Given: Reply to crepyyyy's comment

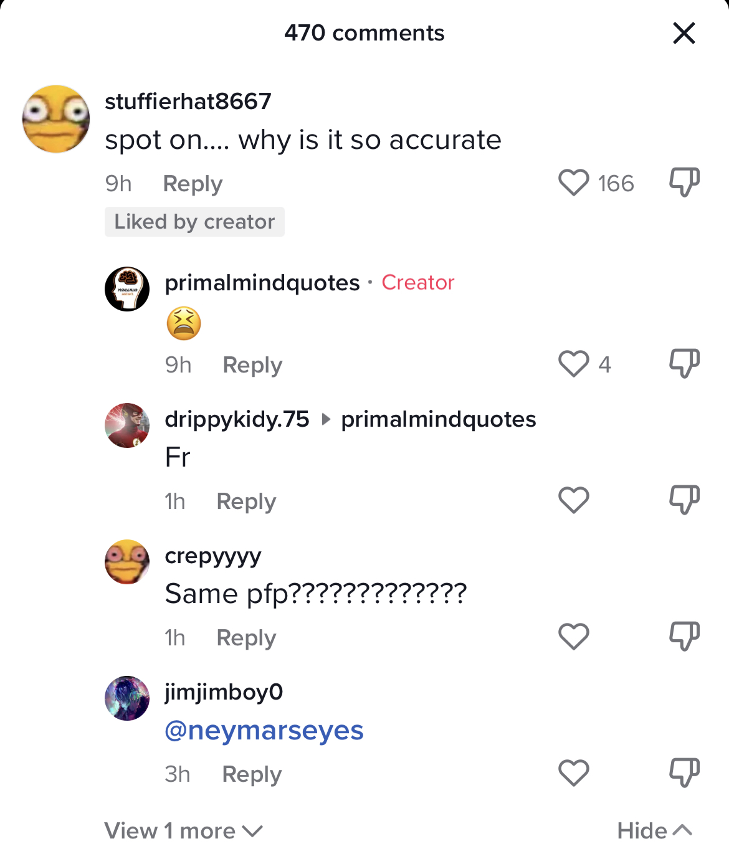Looking at the screenshot, I should pos(246,638).
